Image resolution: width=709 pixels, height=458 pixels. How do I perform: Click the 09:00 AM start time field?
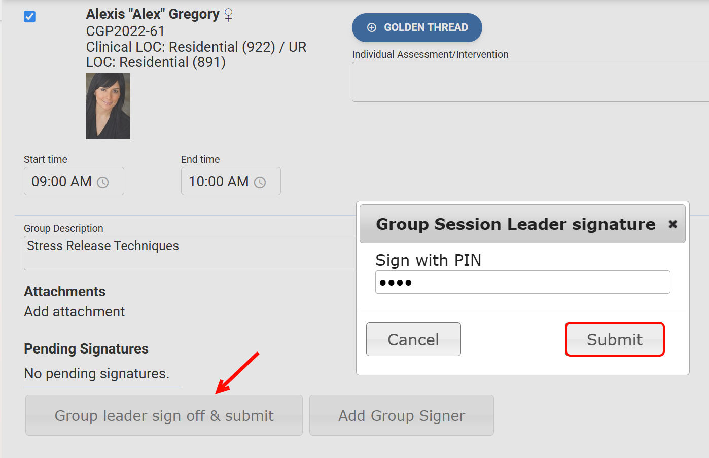(62, 181)
